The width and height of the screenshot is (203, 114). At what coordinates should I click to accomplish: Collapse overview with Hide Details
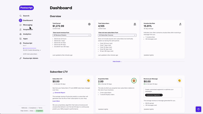click(117, 62)
